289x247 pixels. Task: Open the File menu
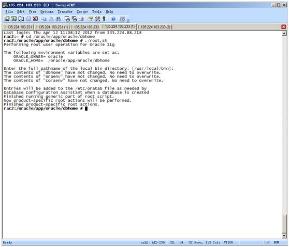point(9,11)
